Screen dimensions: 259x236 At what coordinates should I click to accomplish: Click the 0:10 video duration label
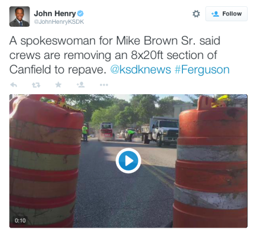20,220
